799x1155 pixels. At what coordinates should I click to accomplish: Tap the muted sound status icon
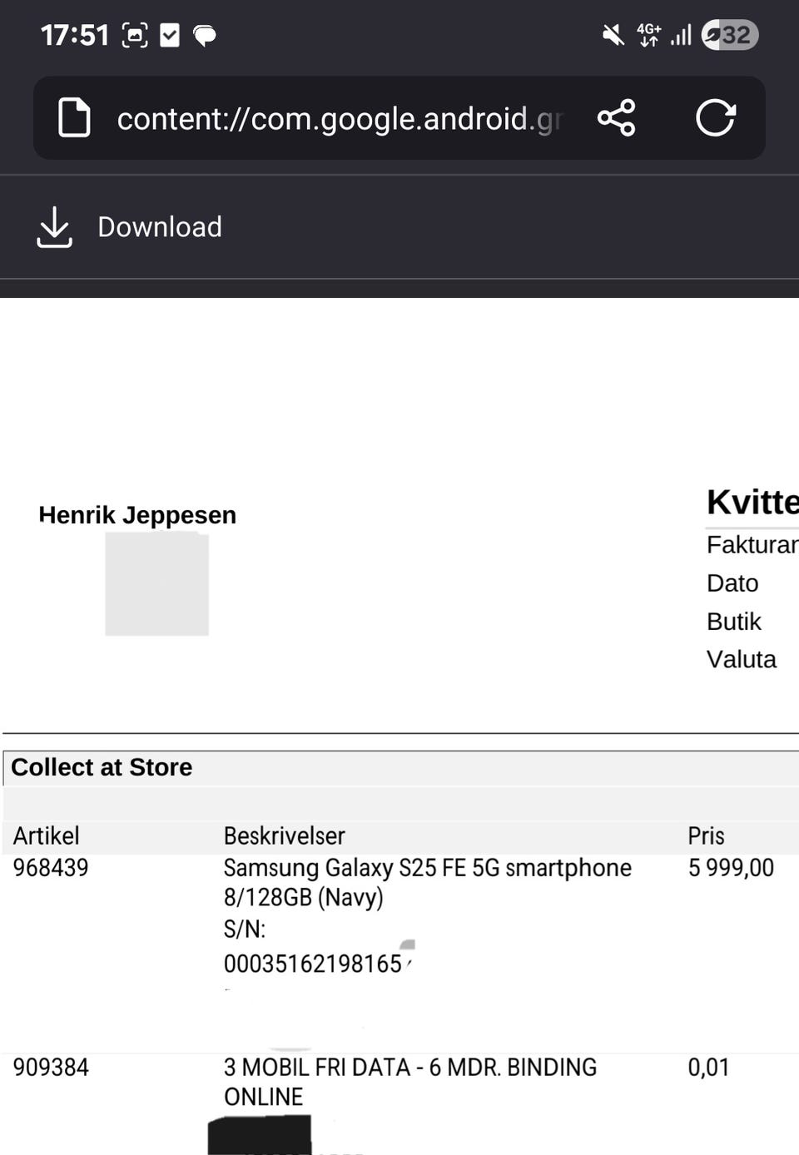pos(613,35)
